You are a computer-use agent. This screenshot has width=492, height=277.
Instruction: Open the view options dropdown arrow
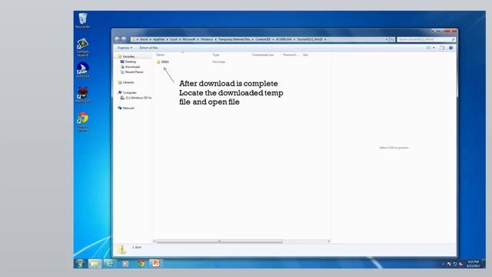pos(434,48)
